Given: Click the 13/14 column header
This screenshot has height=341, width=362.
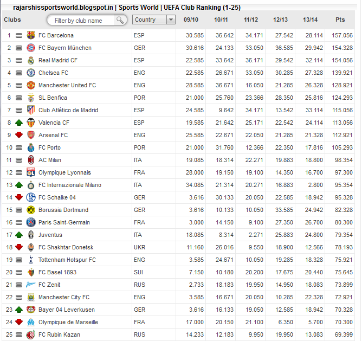Looking at the screenshot, I should pos(311,20).
